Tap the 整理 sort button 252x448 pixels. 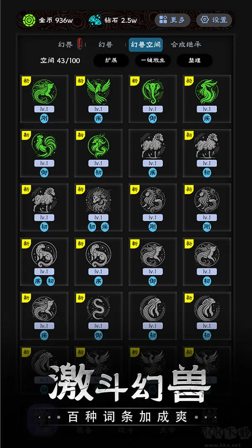coord(194,61)
